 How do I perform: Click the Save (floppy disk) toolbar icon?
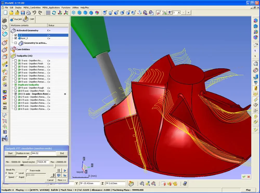pyautogui.click(x=23, y=12)
